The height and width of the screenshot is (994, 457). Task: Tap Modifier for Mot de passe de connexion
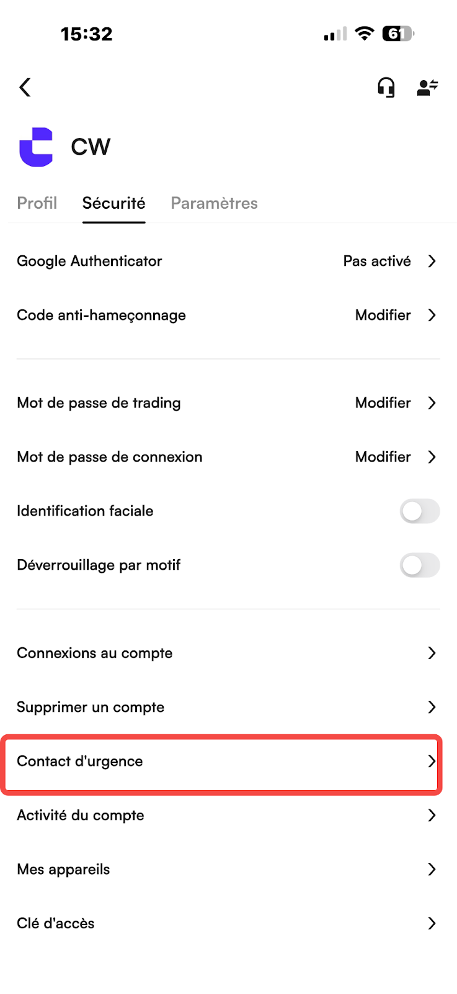pyautogui.click(x=383, y=457)
